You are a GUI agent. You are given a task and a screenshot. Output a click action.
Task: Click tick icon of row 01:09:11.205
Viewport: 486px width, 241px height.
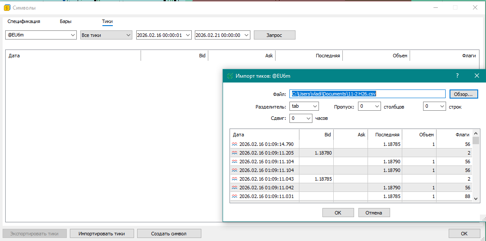pos(235,153)
